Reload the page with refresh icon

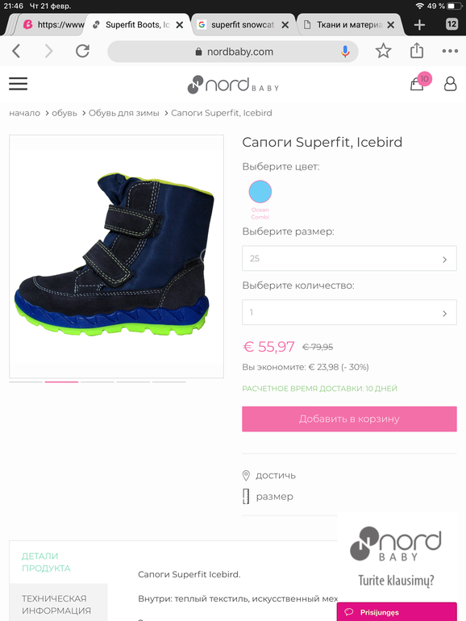(x=82, y=51)
